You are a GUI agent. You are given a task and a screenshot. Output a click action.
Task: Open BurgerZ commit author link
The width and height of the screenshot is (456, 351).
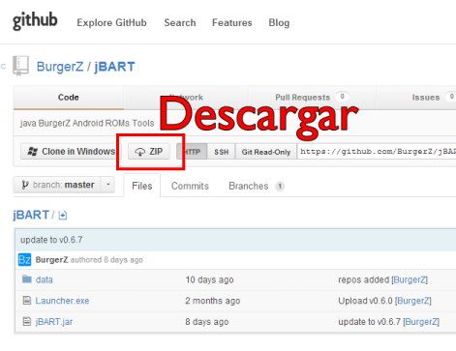click(x=51, y=260)
